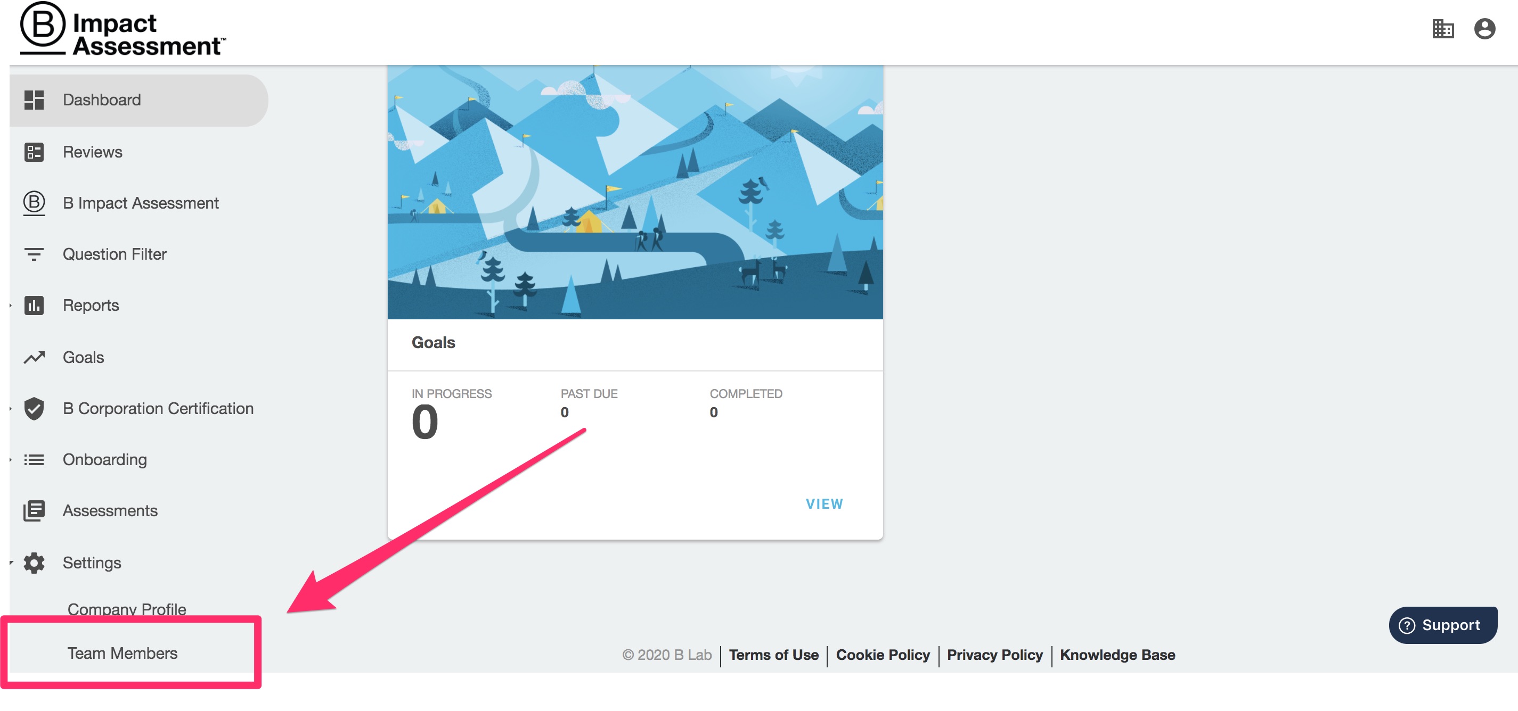This screenshot has width=1518, height=711.
Task: Open the Privacy Policy footer link
Action: pyautogui.click(x=994, y=655)
